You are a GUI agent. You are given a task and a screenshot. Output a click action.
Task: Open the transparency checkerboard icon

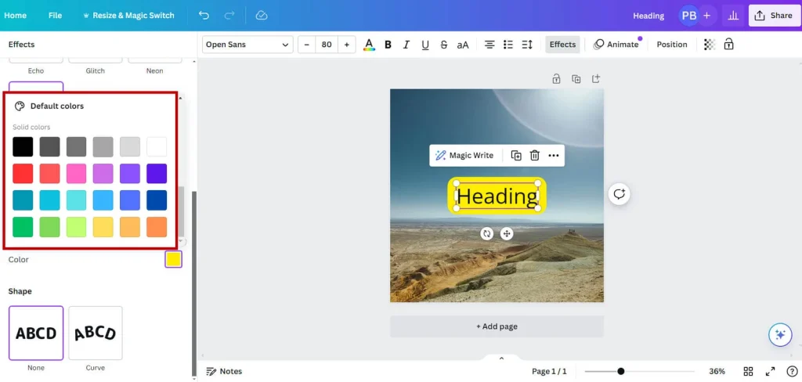(710, 45)
